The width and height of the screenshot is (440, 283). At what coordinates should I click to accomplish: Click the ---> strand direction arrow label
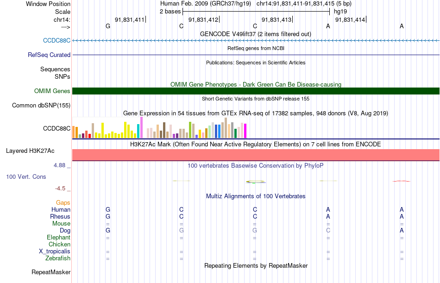(x=66, y=27)
